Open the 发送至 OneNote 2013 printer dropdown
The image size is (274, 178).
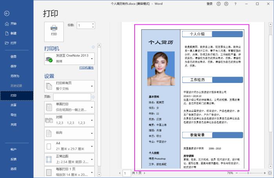click(69, 59)
